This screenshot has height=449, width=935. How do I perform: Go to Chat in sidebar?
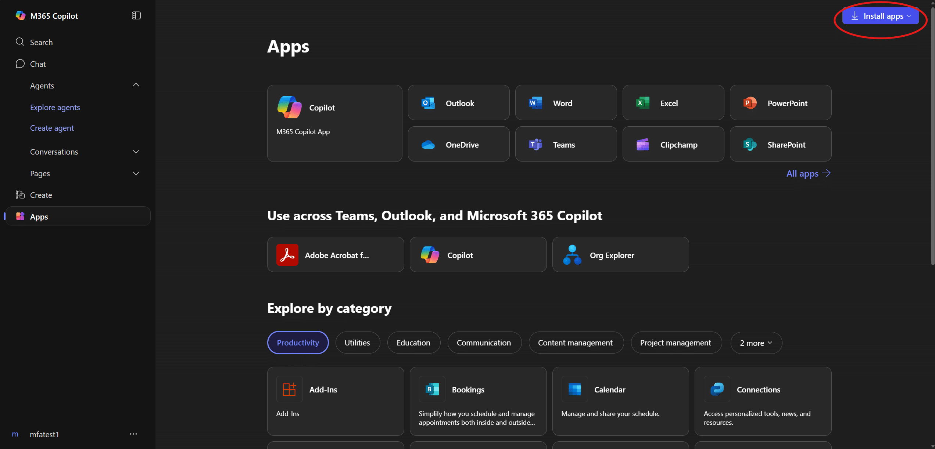[x=38, y=64]
